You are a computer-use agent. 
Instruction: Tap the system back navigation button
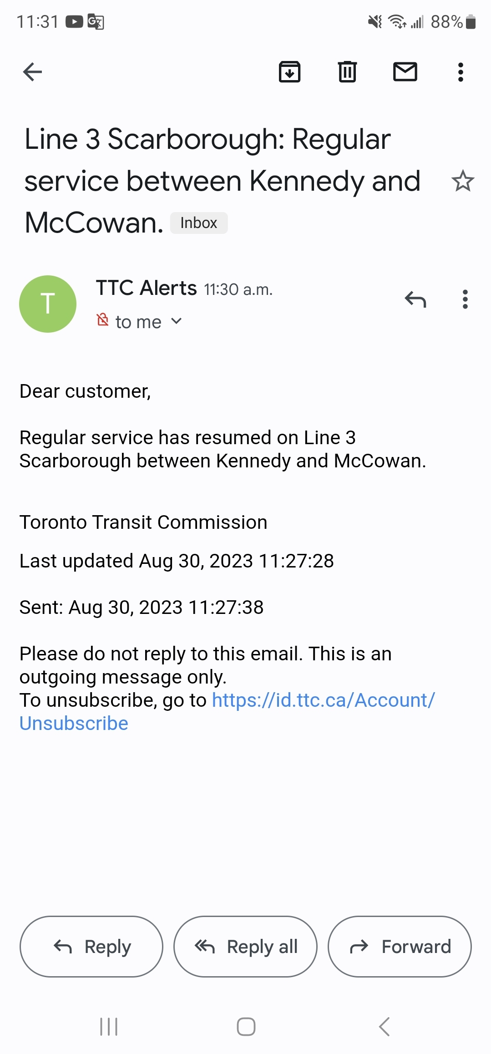pos(385,1027)
